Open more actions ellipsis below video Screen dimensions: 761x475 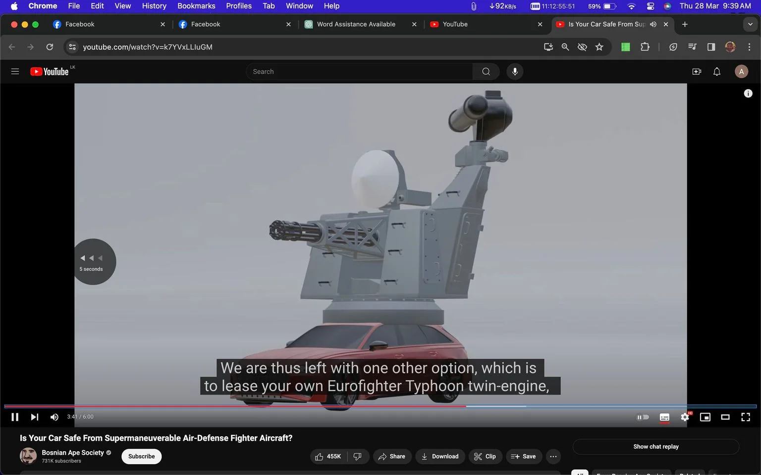click(x=553, y=457)
